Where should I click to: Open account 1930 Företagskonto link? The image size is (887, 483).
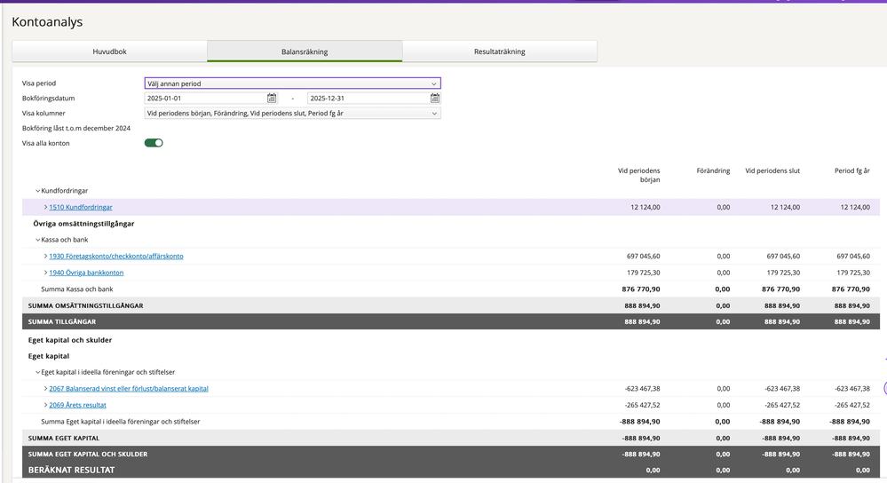pos(116,256)
